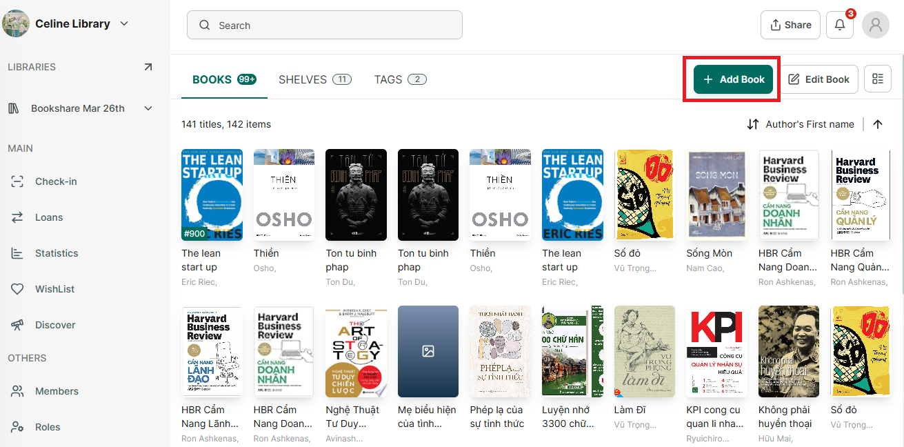This screenshot has width=904, height=447.
Task: Focus the Search input field
Action: tap(325, 25)
